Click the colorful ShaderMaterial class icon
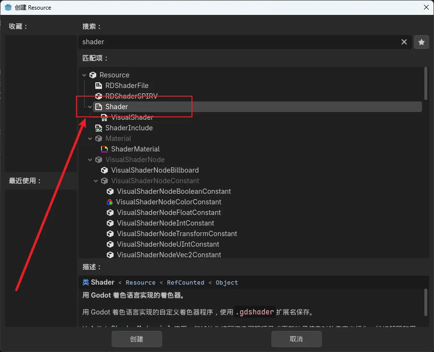The height and width of the screenshot is (352, 434). (104, 149)
